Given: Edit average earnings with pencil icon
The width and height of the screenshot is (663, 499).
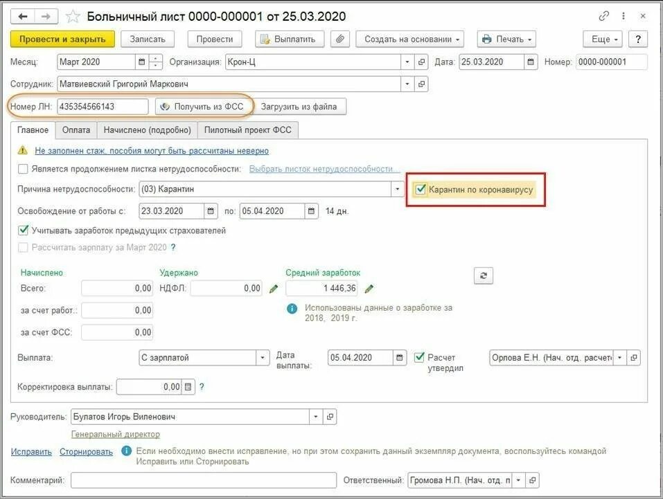Looking at the screenshot, I should click(x=369, y=289).
